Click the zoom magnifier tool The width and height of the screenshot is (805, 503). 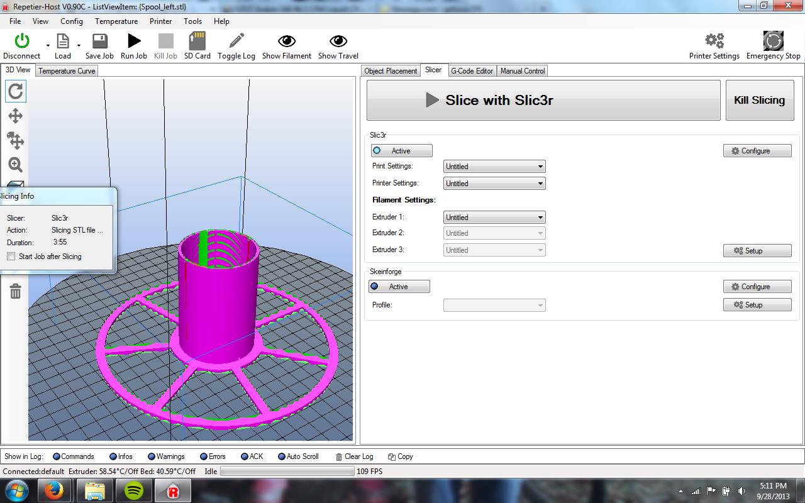[x=16, y=165]
